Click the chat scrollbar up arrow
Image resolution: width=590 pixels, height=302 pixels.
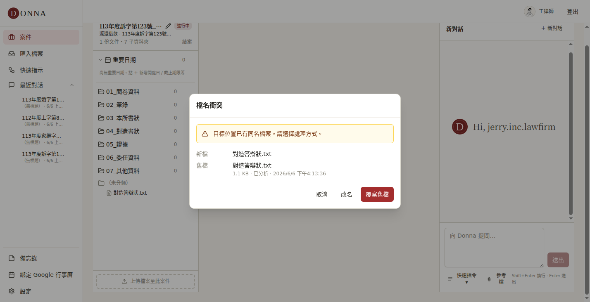571,44
